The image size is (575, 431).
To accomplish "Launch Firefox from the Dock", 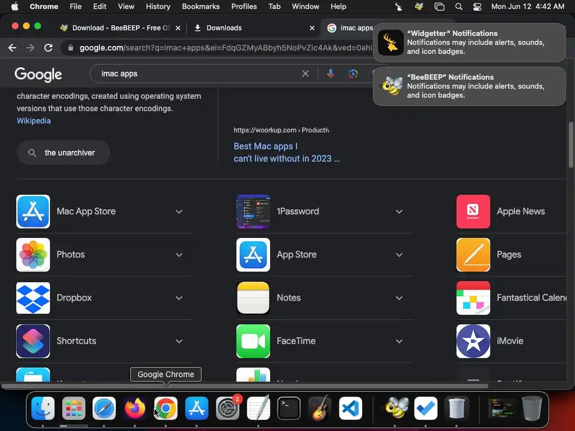I will [x=135, y=408].
